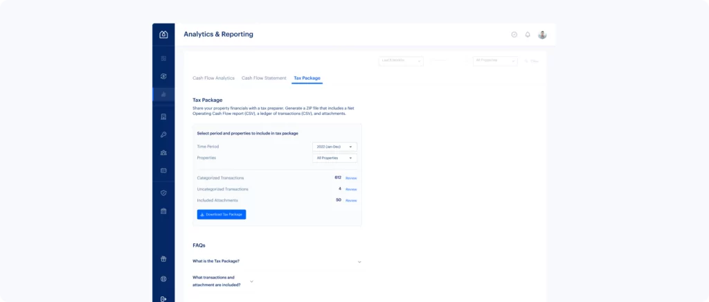Review the Uncategorized Transactions link
The width and height of the screenshot is (709, 302).
(x=351, y=189)
